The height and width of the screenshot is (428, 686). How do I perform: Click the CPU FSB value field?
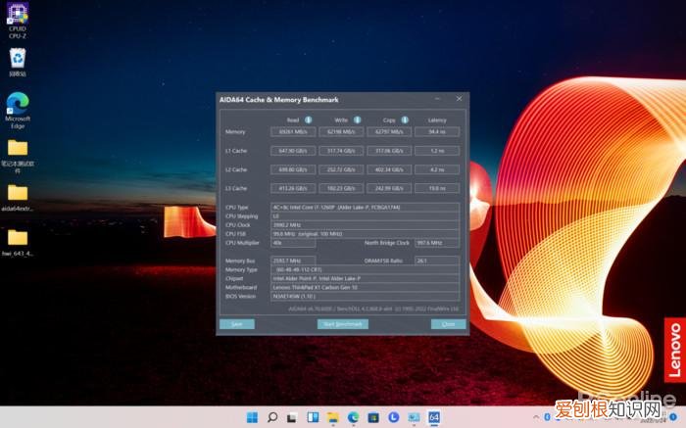[365, 234]
